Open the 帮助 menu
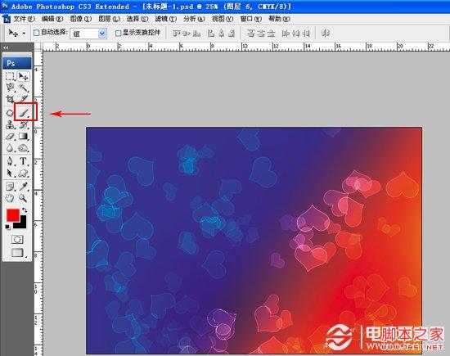 click(279, 19)
